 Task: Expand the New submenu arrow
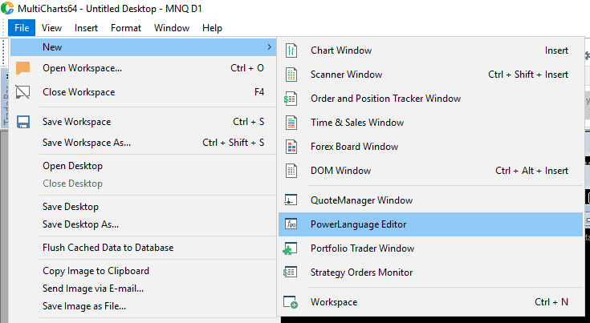pos(269,47)
